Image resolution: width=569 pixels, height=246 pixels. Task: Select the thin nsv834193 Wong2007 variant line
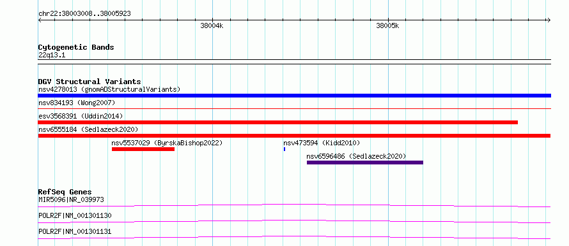(294, 108)
